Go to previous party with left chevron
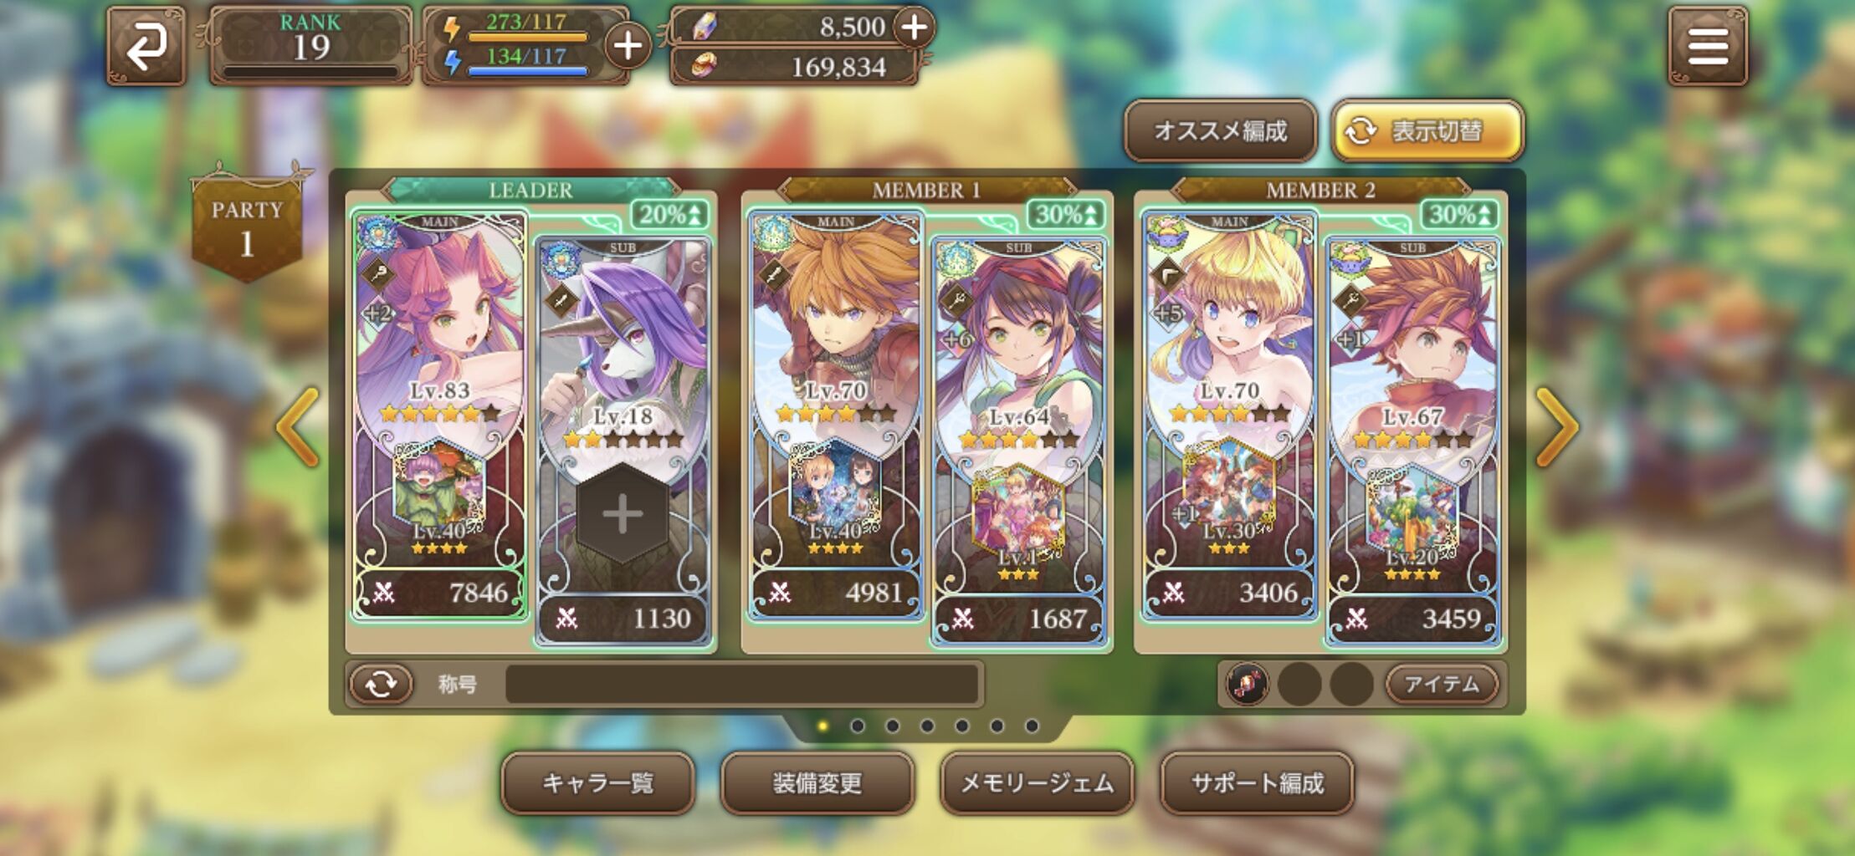The image size is (1855, 856). coord(298,427)
